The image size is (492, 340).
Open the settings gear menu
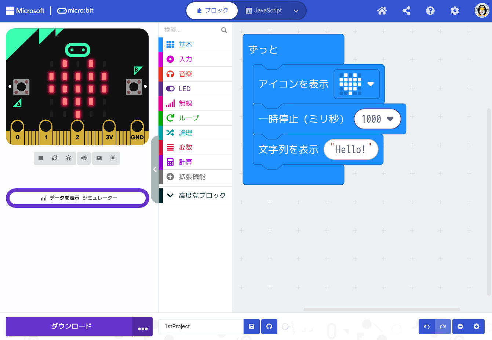(455, 11)
